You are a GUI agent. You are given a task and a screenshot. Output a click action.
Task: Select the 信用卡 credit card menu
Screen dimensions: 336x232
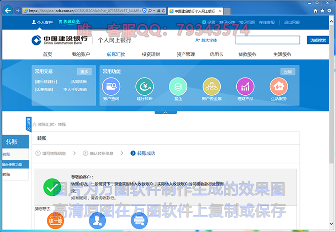click(216, 54)
